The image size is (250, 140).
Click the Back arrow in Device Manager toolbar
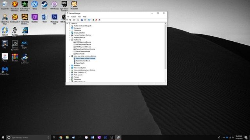pyautogui.click(x=67, y=20)
